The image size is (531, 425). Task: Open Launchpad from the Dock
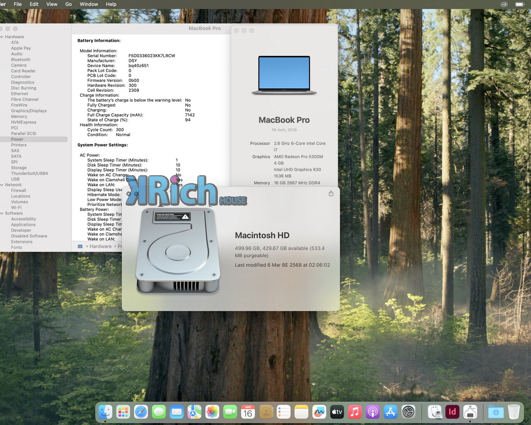[x=123, y=412]
